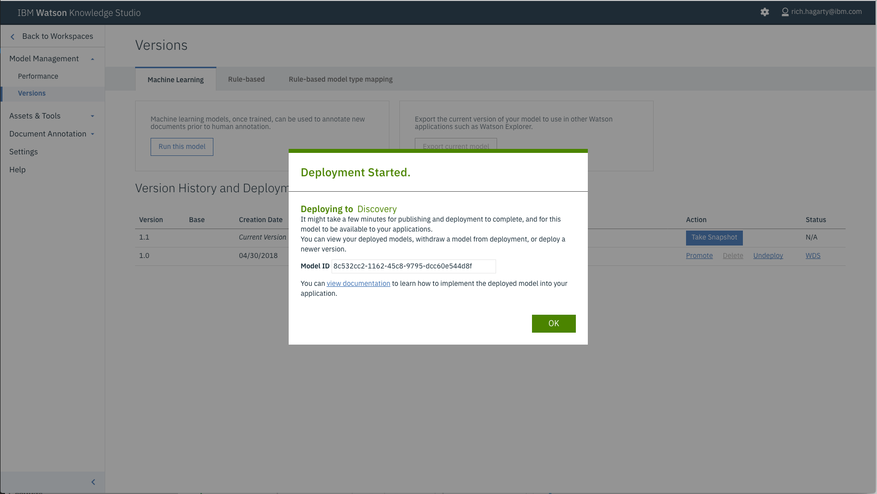Select version 1.0 cell

tap(144, 255)
